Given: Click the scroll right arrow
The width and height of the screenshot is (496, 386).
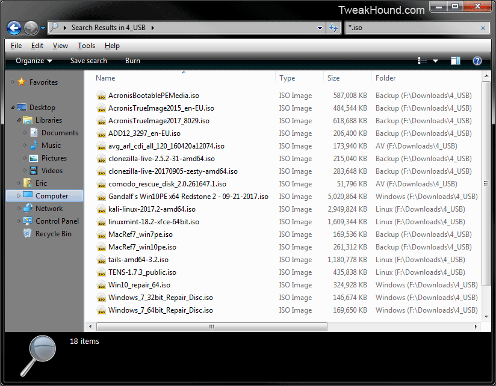Looking at the screenshot, I should [476, 326].
